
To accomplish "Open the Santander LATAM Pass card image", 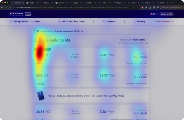I will click(41, 96).
